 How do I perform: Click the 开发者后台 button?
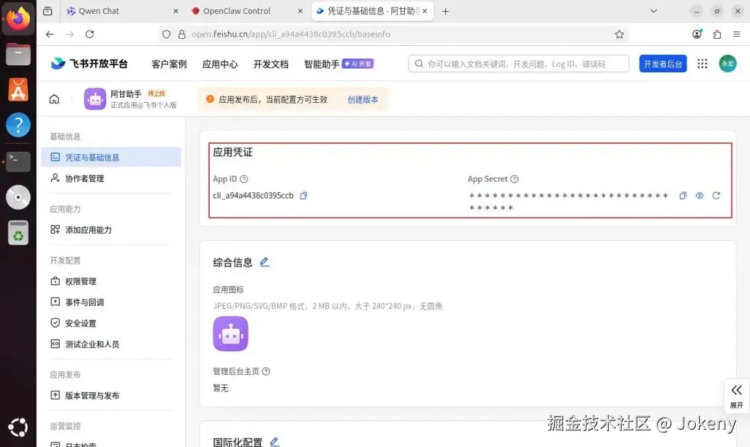click(663, 64)
